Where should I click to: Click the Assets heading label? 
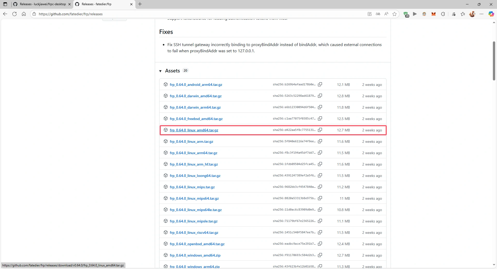[x=172, y=71]
